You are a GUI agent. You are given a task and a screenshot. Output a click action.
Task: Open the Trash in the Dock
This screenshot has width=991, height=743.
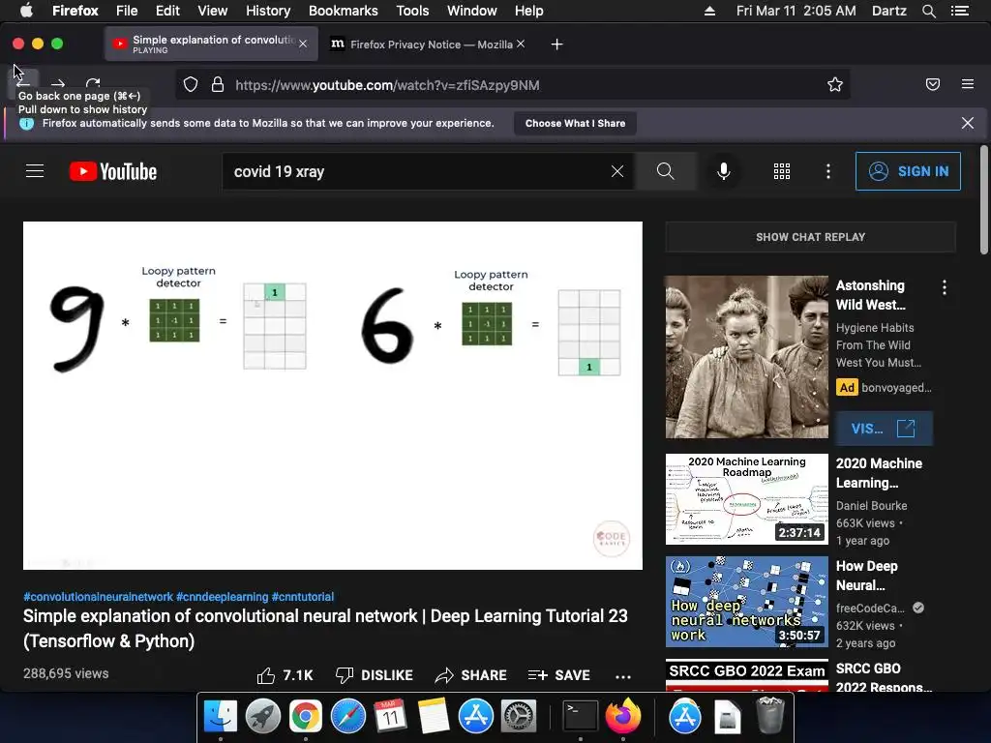pyautogui.click(x=769, y=716)
